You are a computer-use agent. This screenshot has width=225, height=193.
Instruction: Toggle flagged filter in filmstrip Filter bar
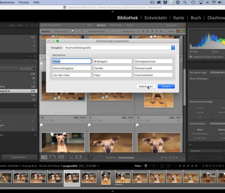point(146,166)
